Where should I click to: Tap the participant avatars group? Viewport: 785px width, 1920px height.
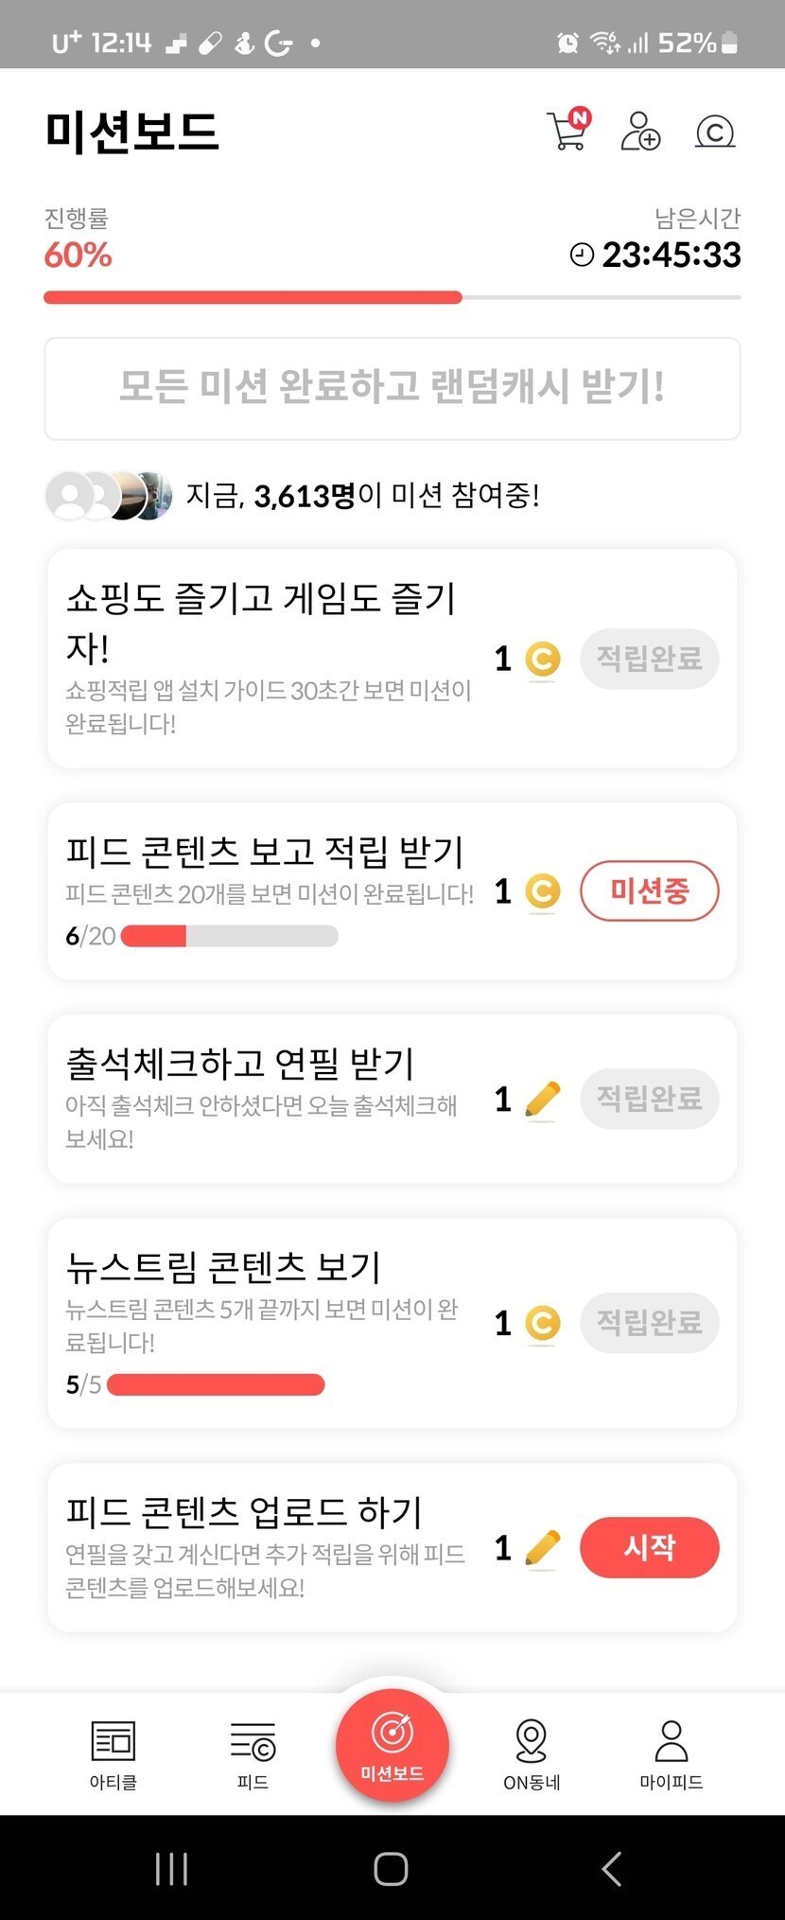[109, 495]
